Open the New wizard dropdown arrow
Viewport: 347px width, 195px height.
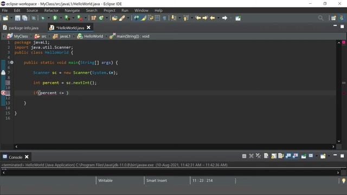[x=11, y=18]
